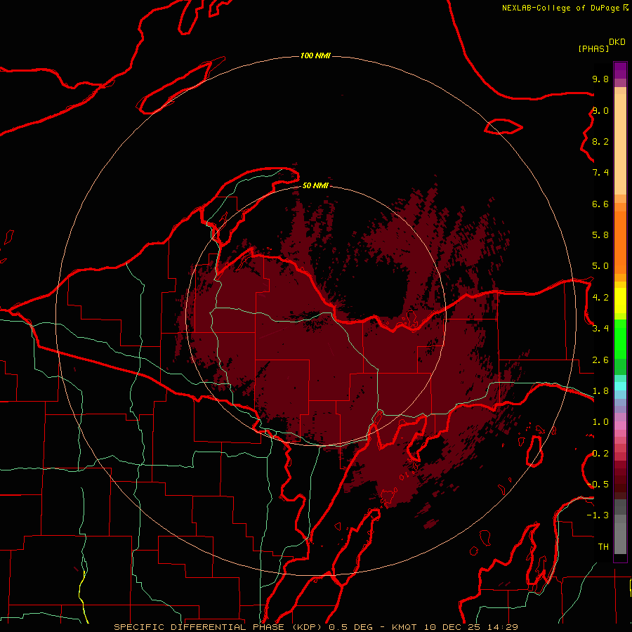The width and height of the screenshot is (632, 632).
Task: Click the 6.6 scale value
Action: 600,204
